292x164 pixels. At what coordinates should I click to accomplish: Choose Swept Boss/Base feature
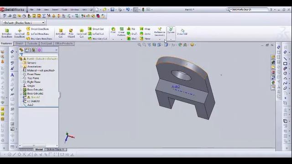(x=37, y=29)
